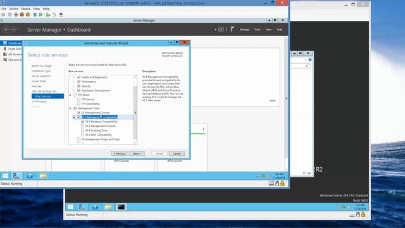Open File Explorer from Server01 taskbar
This screenshot has height=228, width=405.
tap(43, 176)
